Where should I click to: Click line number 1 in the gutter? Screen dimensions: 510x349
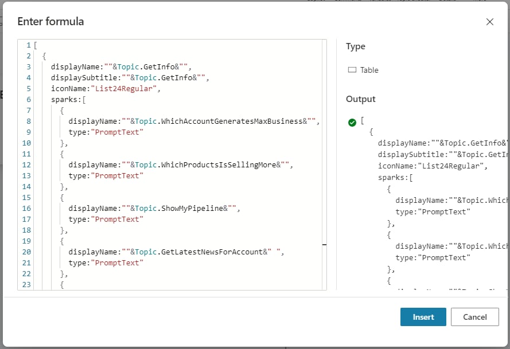click(x=28, y=45)
